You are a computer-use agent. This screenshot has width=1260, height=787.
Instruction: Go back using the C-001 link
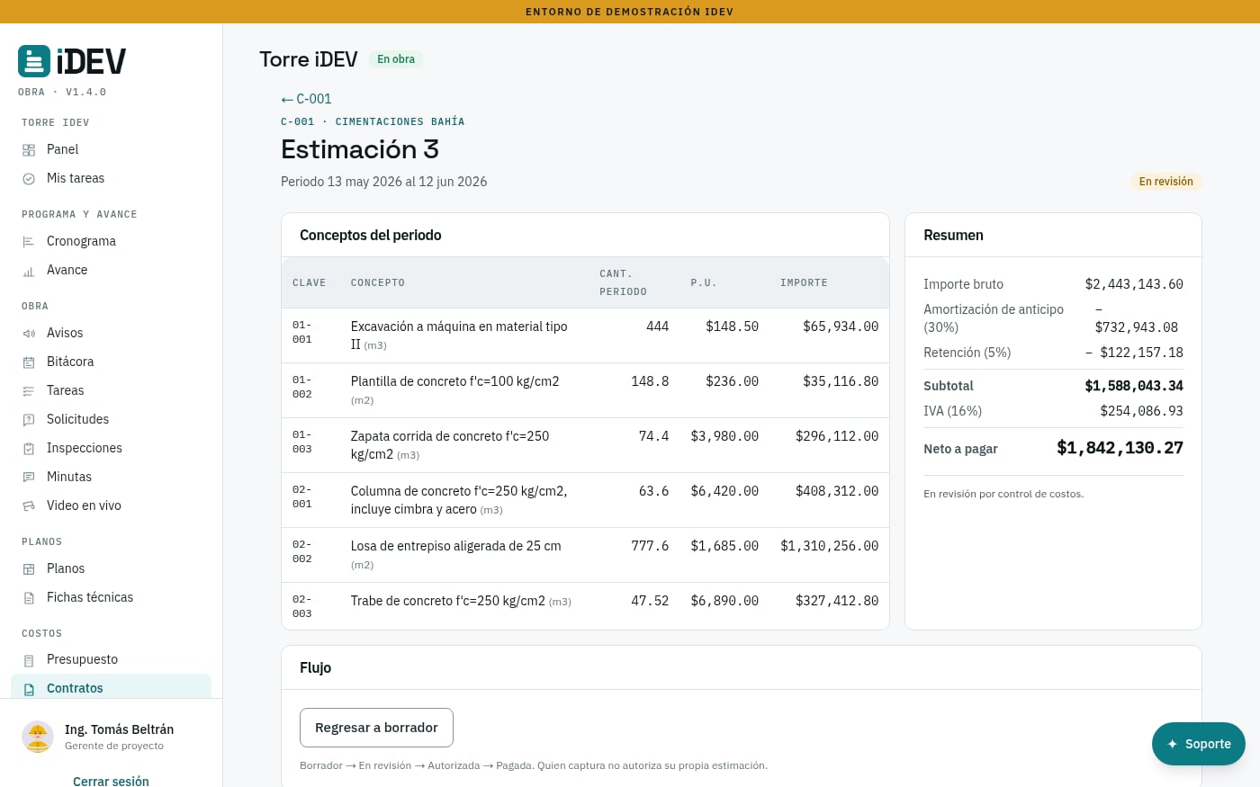306,99
